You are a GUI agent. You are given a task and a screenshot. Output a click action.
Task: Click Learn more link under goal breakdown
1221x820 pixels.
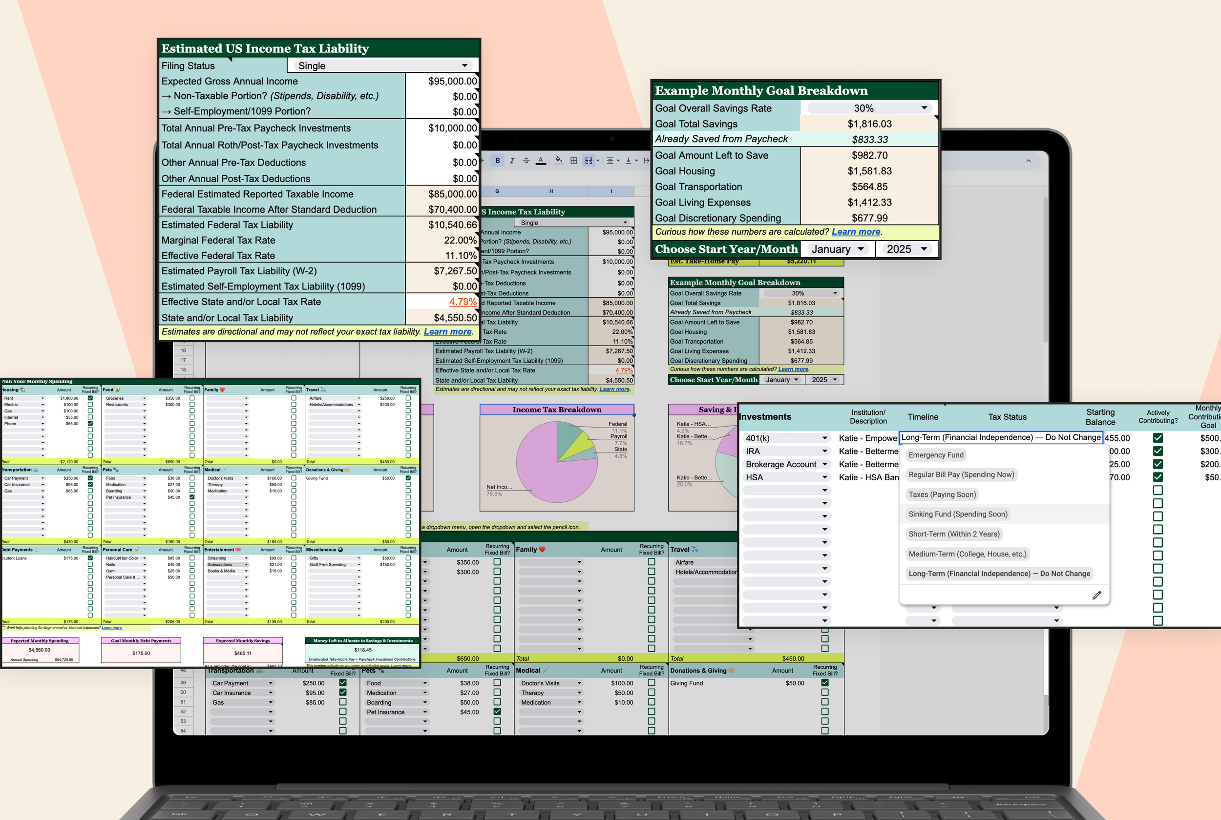tap(855, 232)
